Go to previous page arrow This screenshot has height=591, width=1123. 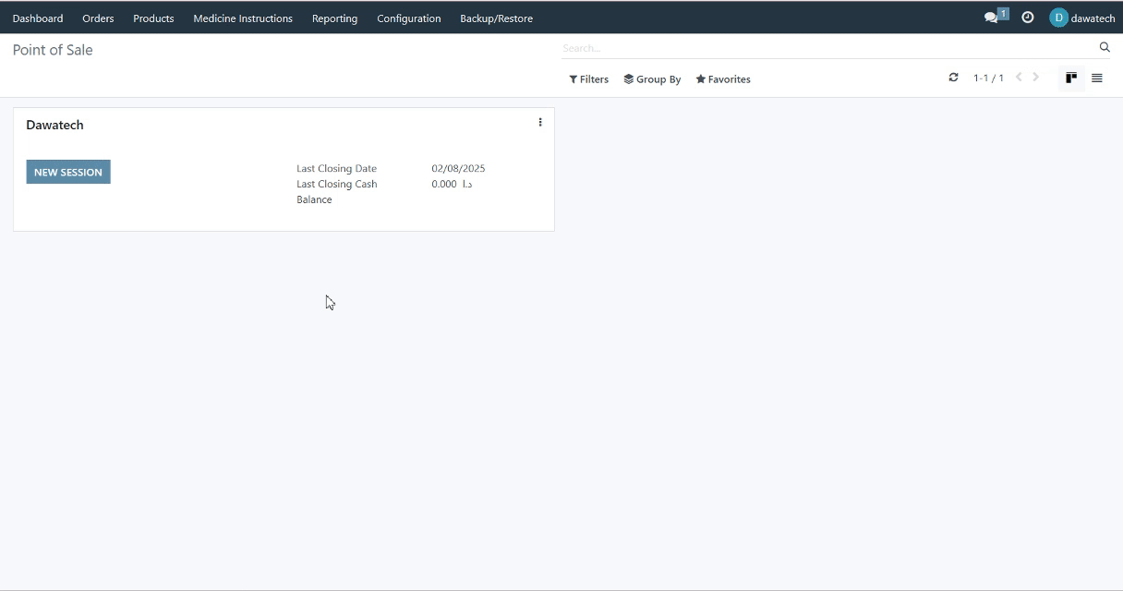pos(1019,78)
